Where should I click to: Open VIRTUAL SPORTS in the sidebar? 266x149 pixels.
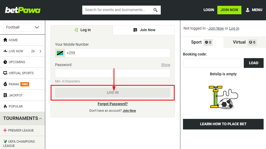(22, 73)
